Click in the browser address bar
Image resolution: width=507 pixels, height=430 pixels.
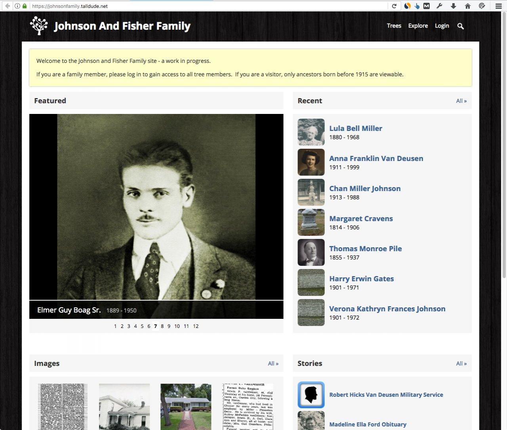pos(206,6)
